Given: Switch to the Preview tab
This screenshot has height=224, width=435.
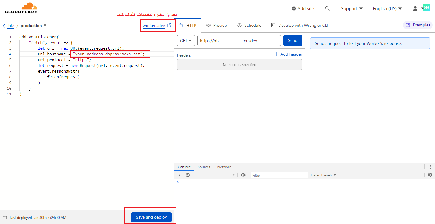Looking at the screenshot, I should (x=217, y=26).
